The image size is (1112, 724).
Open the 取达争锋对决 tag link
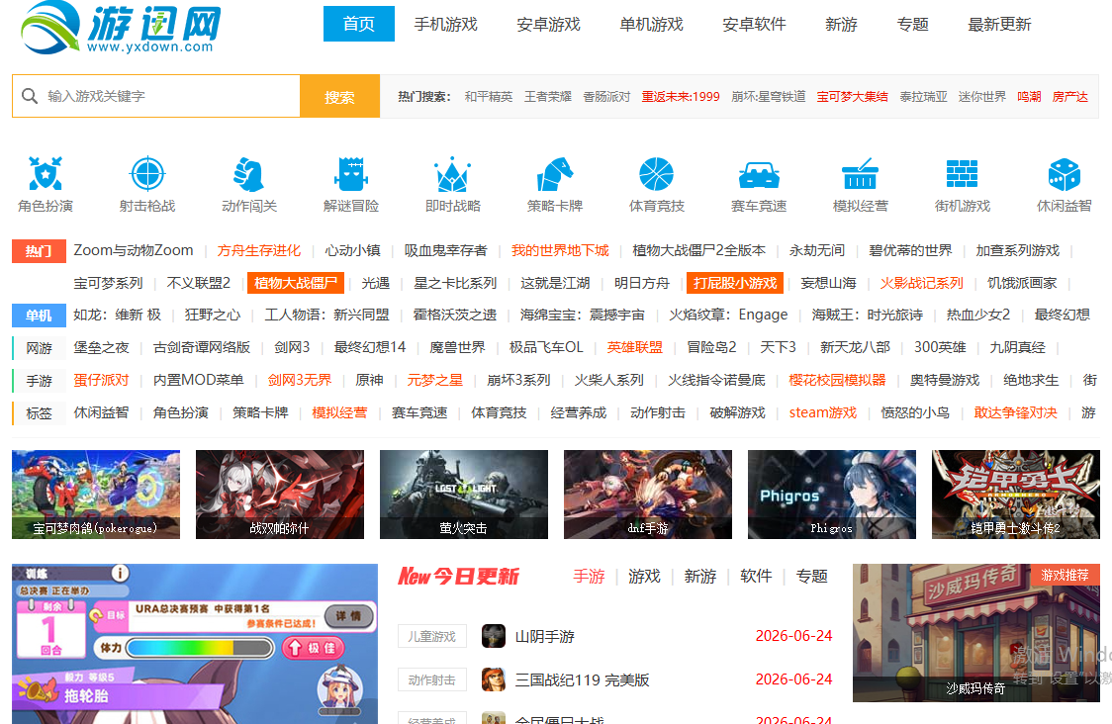click(x=1016, y=412)
